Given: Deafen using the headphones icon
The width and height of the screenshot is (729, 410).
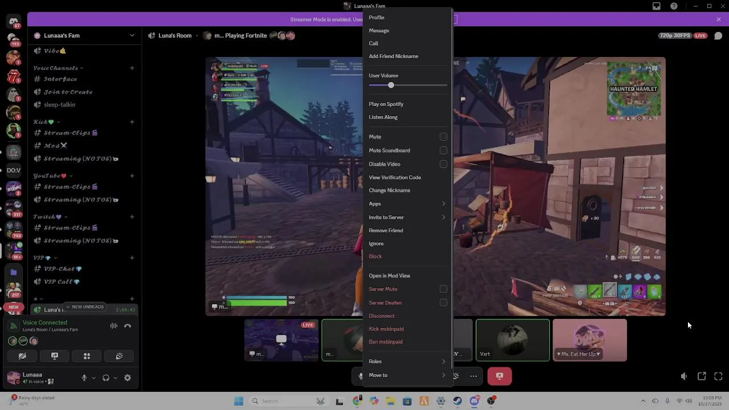Looking at the screenshot, I should pyautogui.click(x=105, y=378).
